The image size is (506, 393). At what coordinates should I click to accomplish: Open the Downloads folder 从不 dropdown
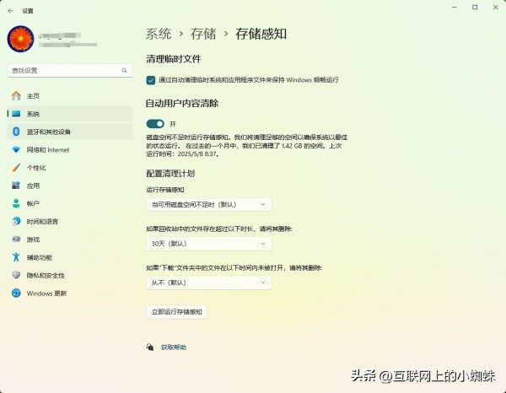click(x=208, y=283)
